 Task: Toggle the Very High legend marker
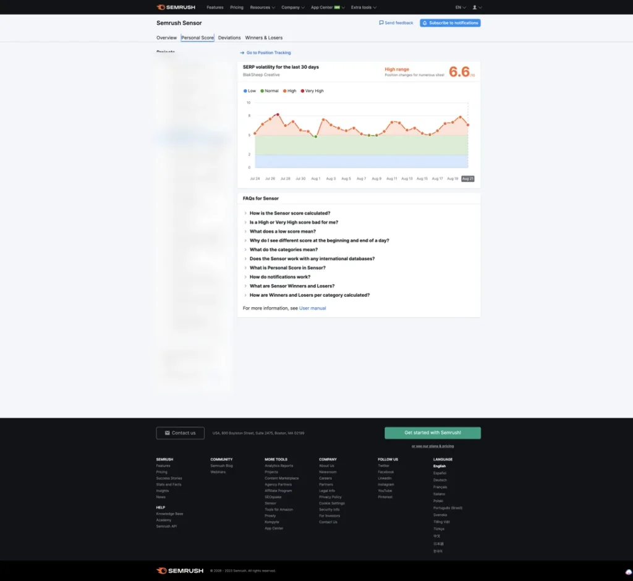(x=302, y=91)
